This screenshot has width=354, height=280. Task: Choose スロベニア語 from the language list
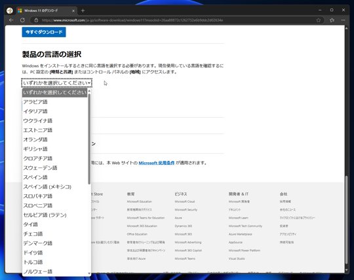(54, 205)
